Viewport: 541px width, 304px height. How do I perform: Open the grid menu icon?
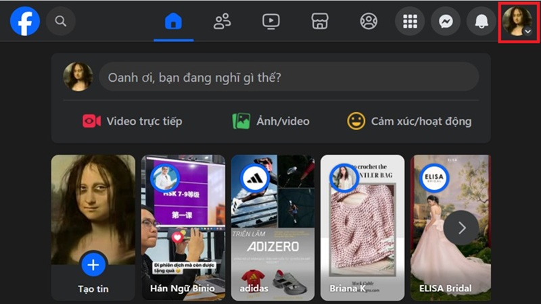point(410,22)
